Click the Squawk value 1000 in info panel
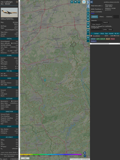Image resolution: width=120 pixels, height=160 pixels. pos(16,34)
